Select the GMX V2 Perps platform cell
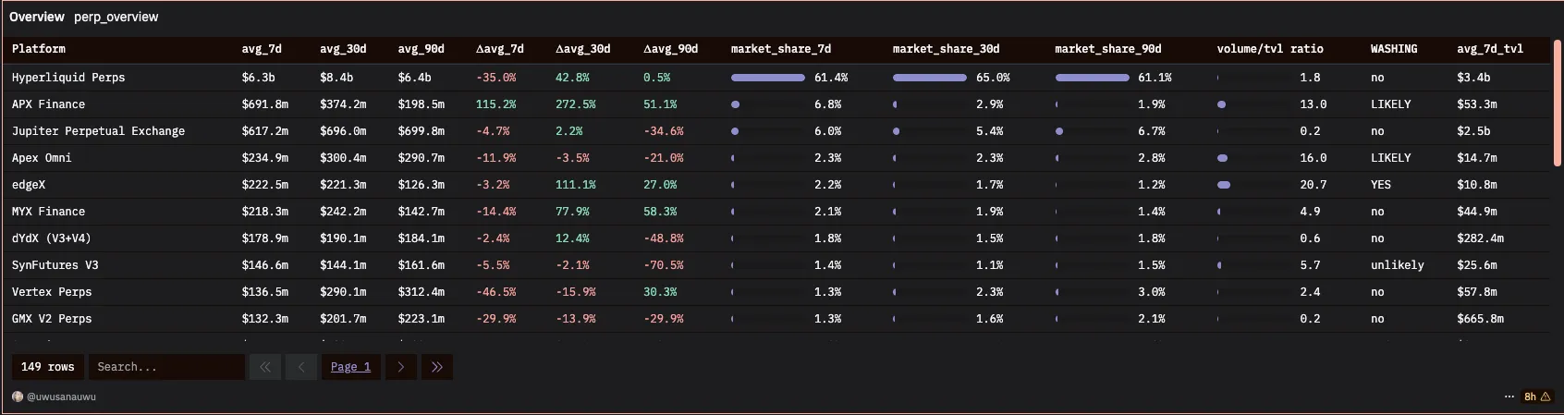The width and height of the screenshot is (1564, 415). [x=52, y=319]
